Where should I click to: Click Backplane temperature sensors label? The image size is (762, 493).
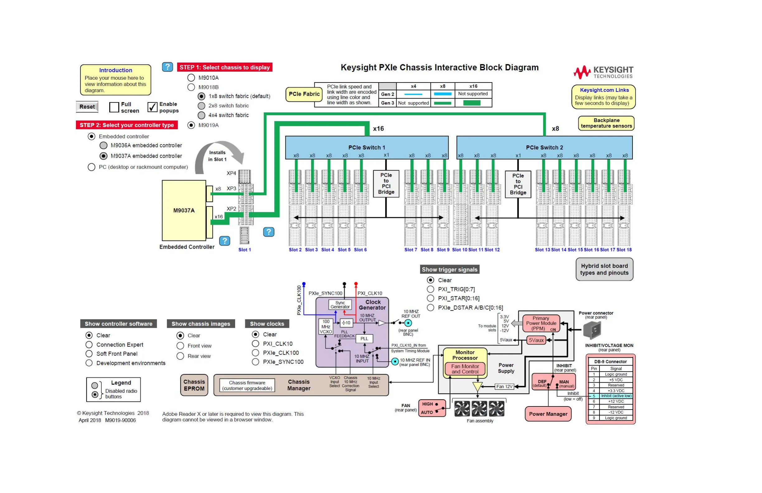(x=606, y=123)
